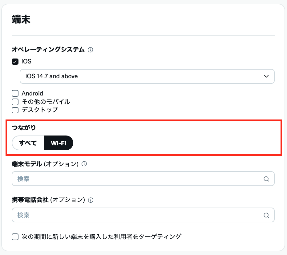Screen dimensions: 287x255
Task: Open the iOS version dropdown
Action: tap(147, 76)
